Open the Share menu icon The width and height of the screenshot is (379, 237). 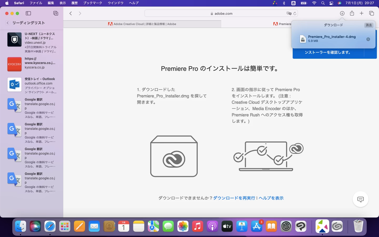click(352, 13)
